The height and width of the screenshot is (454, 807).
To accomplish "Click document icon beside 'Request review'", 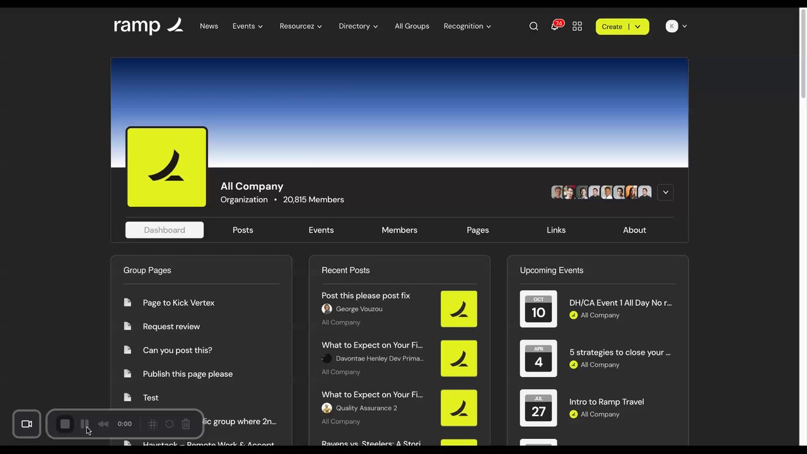I will 127,327.
